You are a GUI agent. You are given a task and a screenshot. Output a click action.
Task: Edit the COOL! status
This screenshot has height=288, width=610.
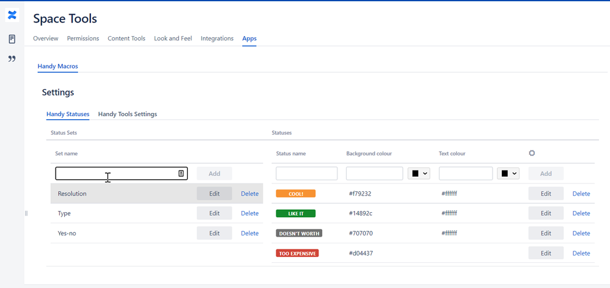pyautogui.click(x=546, y=193)
